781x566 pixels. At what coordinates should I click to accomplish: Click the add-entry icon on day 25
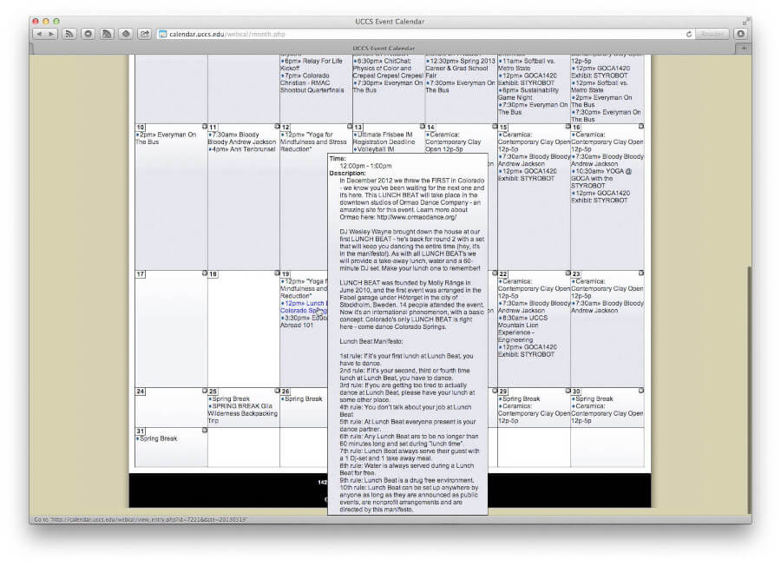point(277,391)
